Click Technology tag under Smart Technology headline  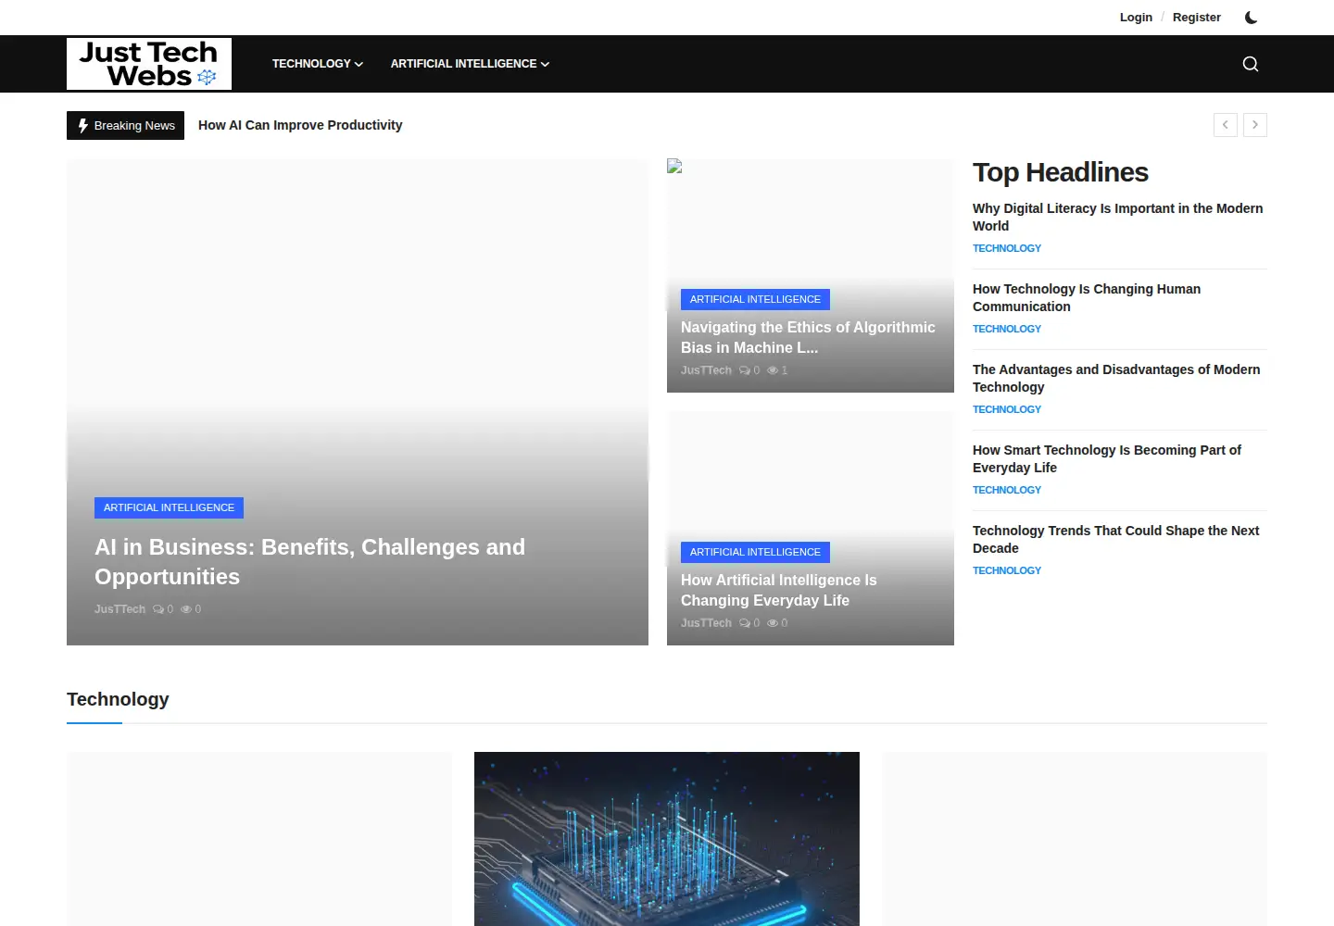(1007, 490)
